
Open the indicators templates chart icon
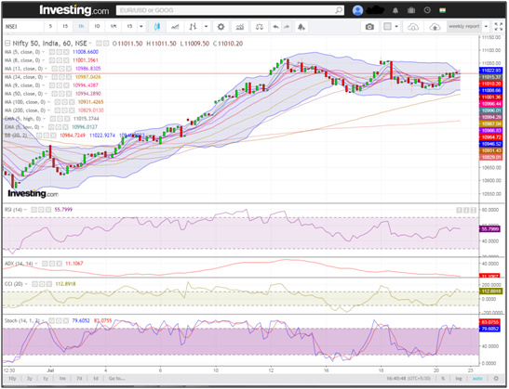(240, 27)
